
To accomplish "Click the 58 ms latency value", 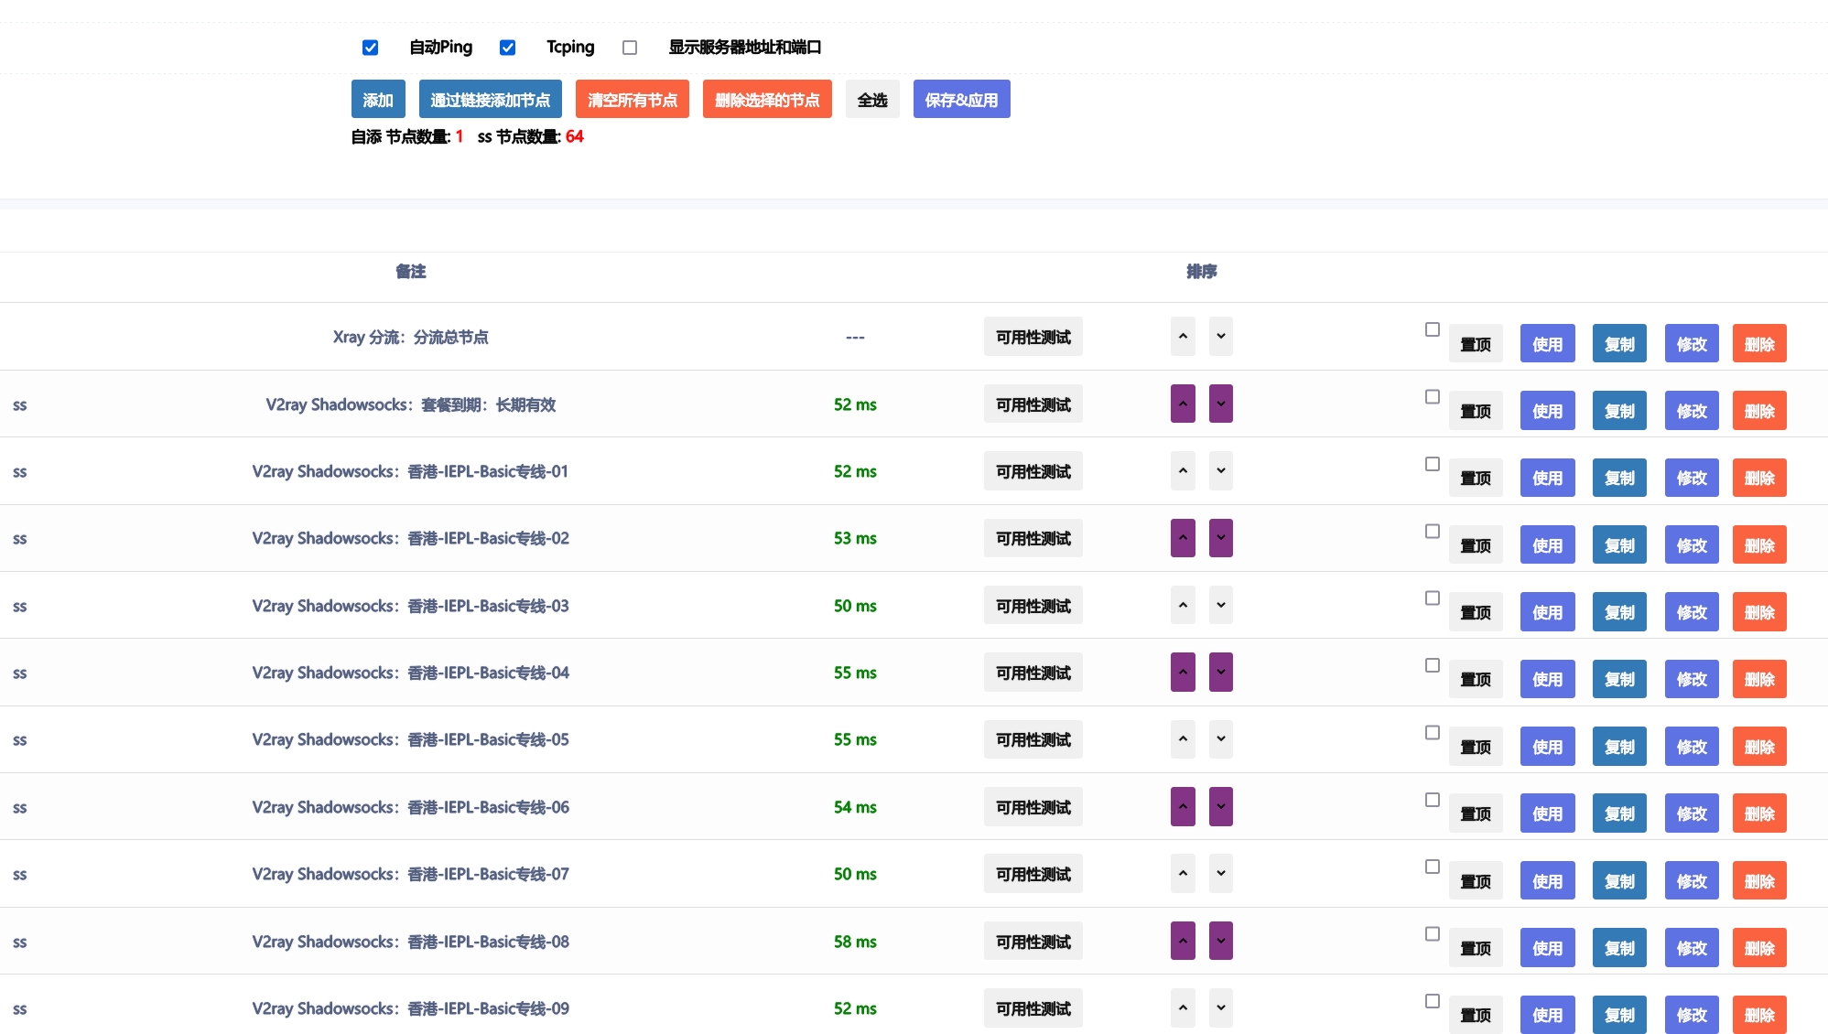I will tap(855, 942).
